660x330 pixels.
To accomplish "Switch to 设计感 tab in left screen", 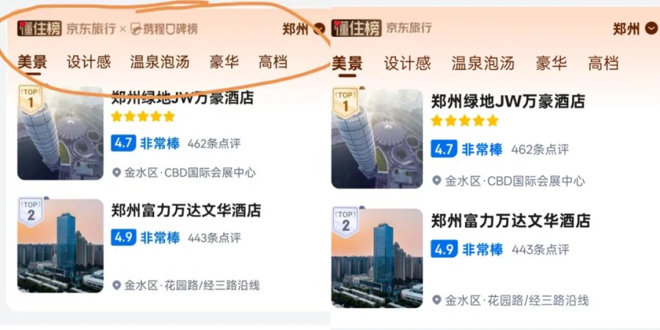I will pos(89,62).
